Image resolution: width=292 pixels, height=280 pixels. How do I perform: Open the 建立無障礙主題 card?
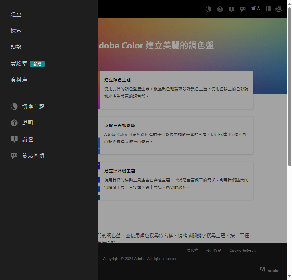[176, 181]
